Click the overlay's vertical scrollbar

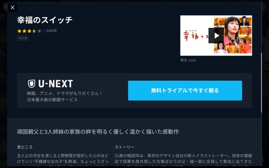261,83
